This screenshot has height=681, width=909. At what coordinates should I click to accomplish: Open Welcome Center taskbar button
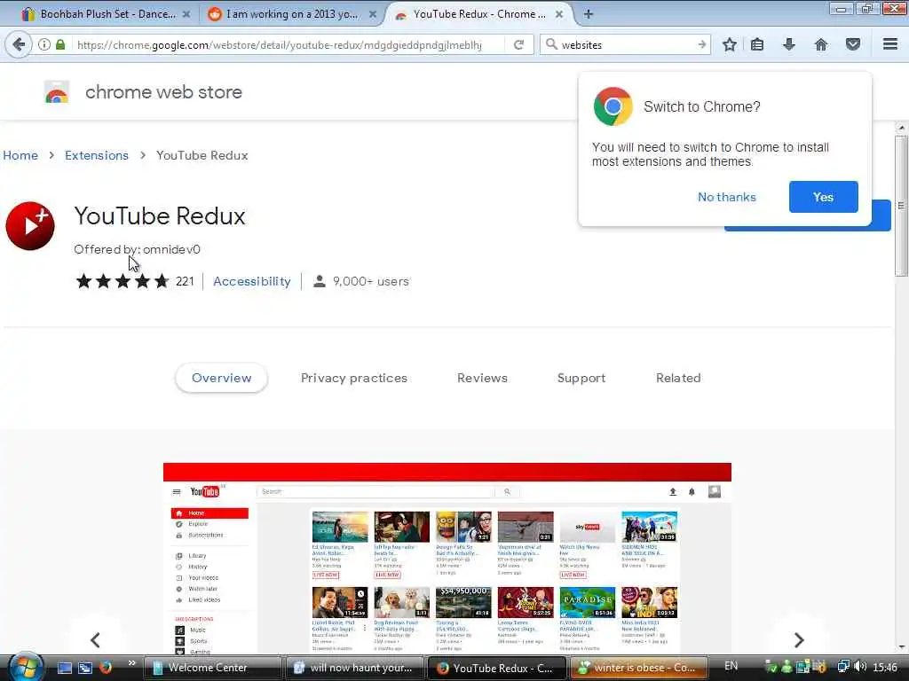(x=212, y=668)
